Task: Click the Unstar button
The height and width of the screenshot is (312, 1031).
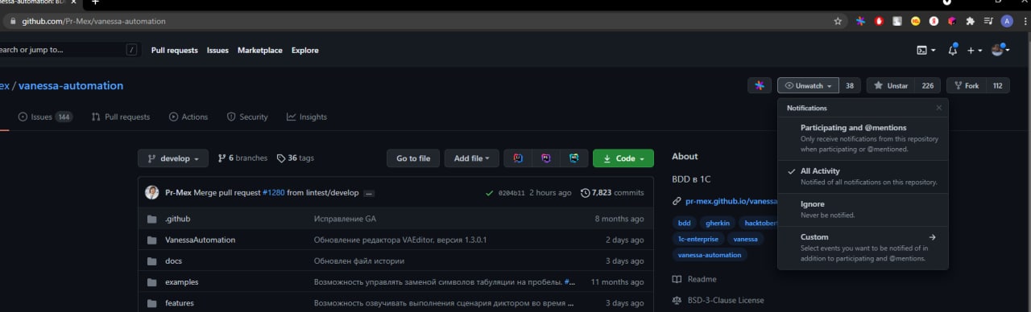Action: pyautogui.click(x=891, y=86)
